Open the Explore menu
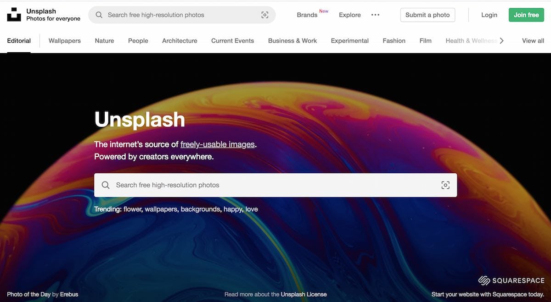The height and width of the screenshot is (302, 551). click(349, 15)
